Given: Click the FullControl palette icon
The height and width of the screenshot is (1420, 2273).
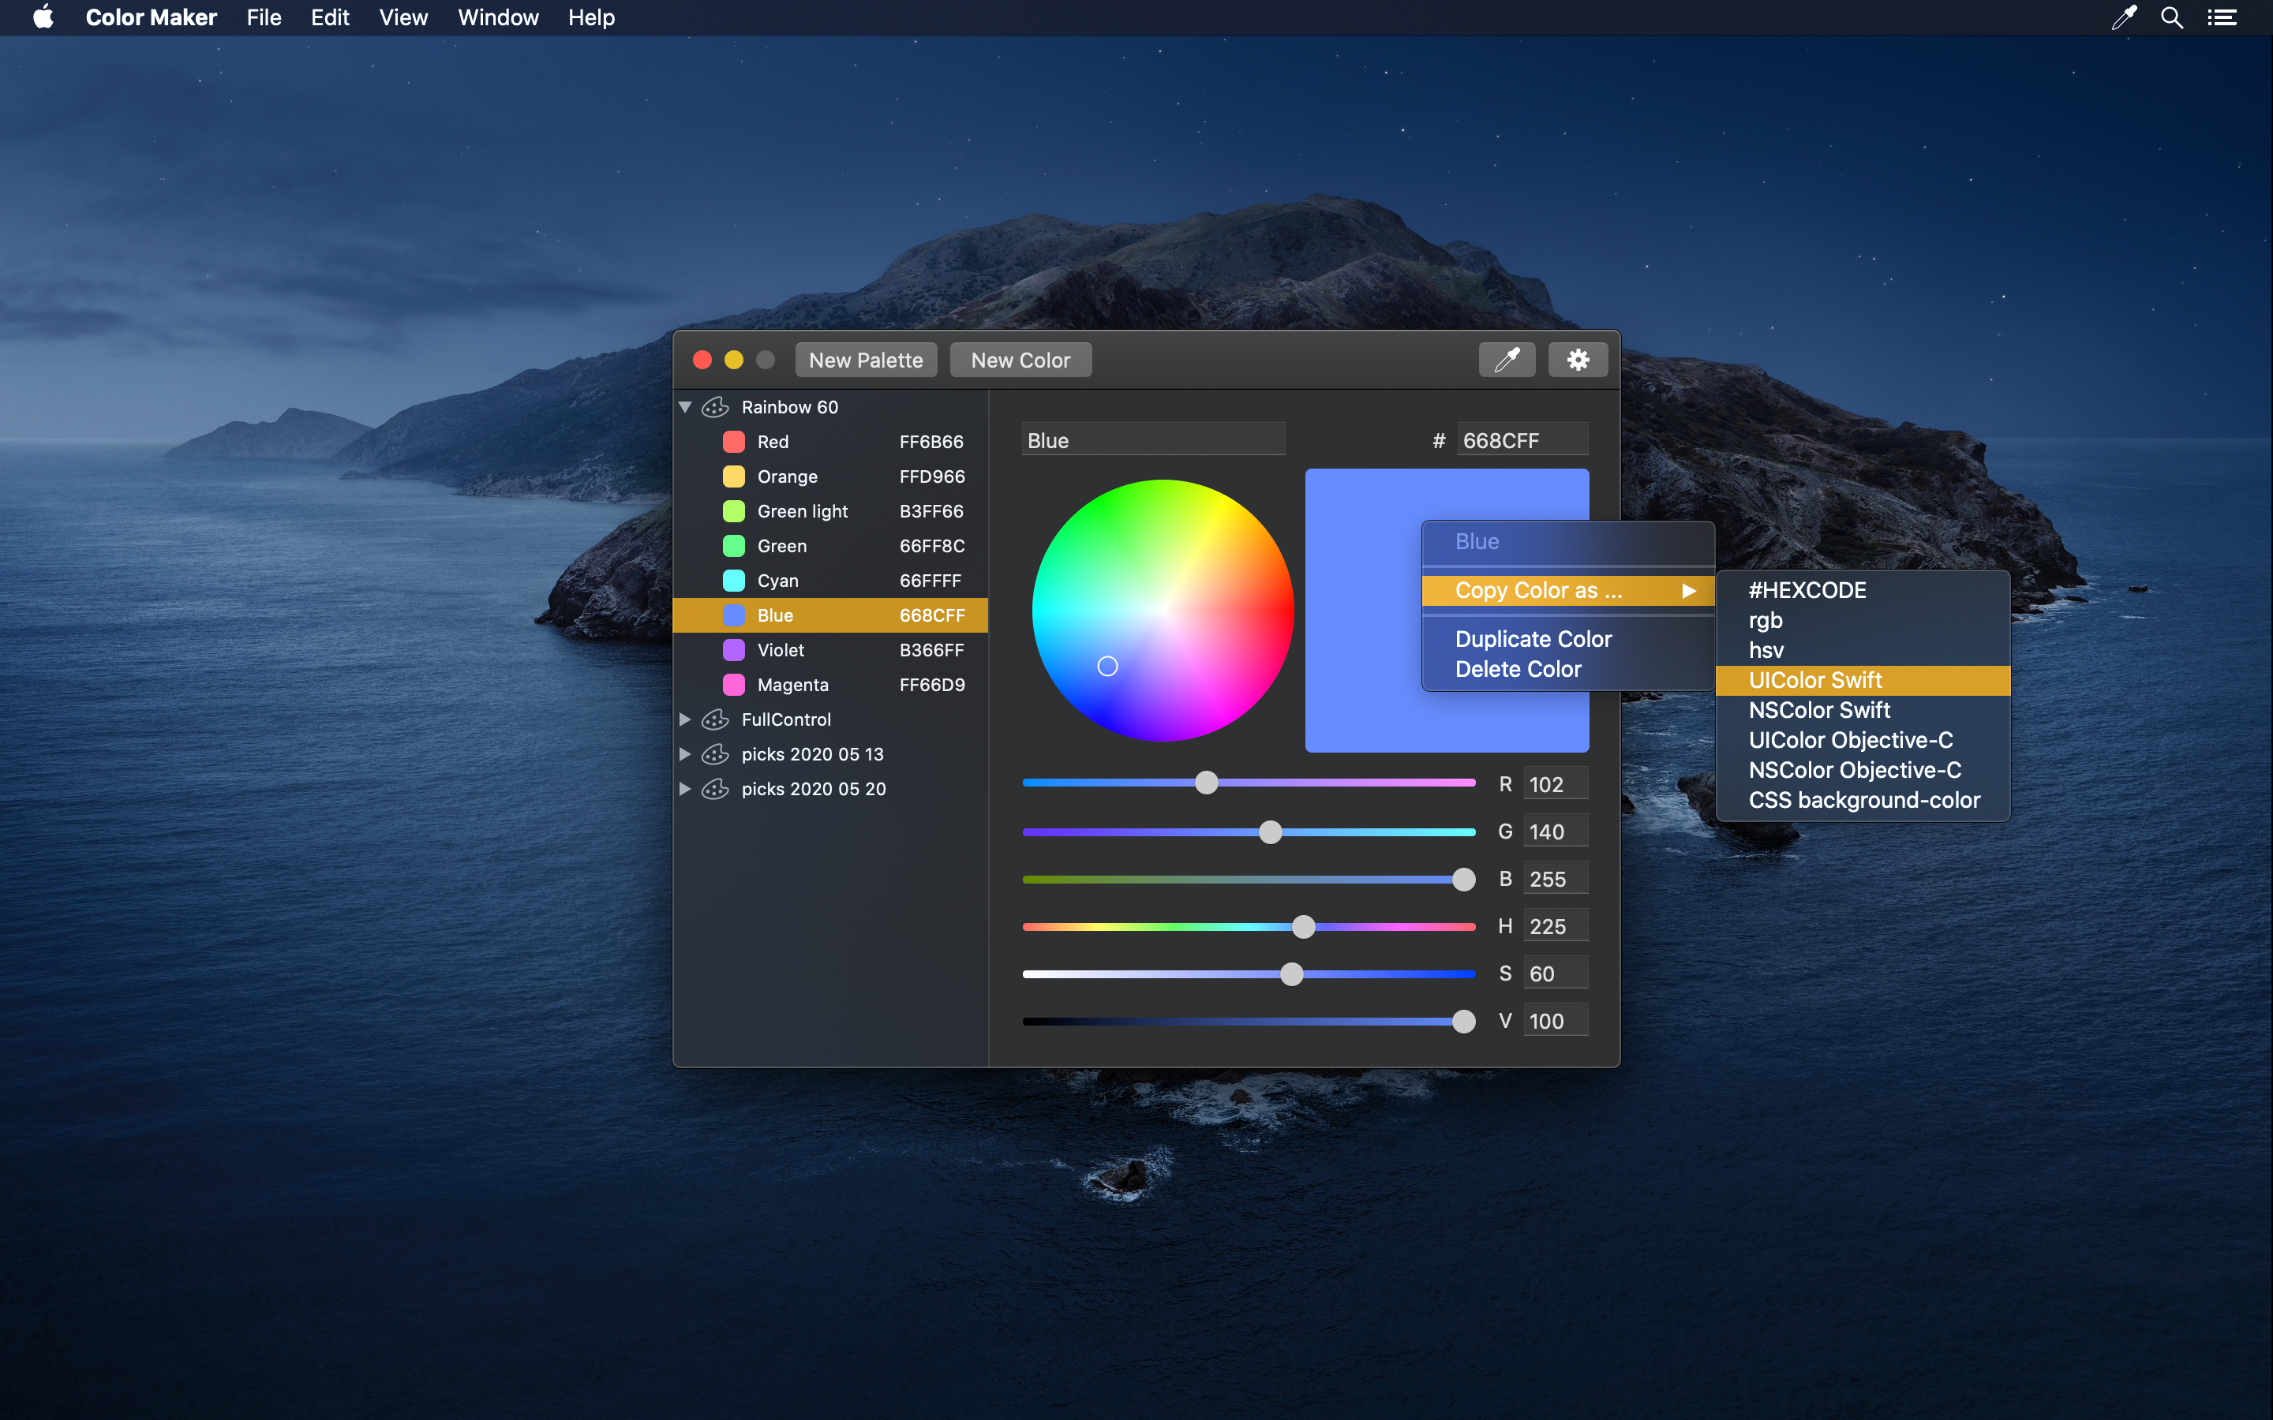Looking at the screenshot, I should [716, 719].
